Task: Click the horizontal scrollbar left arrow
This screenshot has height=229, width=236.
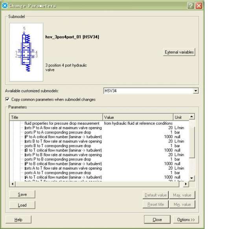Action: (x=12, y=184)
